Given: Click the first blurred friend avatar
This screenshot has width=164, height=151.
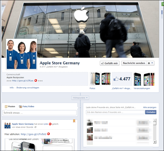Looking at the screenshot, I should tap(90, 122).
